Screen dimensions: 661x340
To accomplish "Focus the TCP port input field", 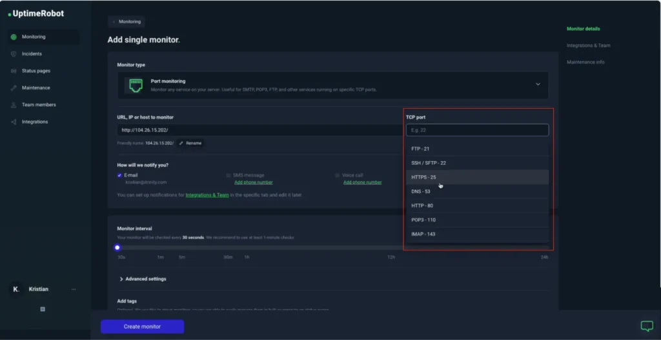I will 477,130.
